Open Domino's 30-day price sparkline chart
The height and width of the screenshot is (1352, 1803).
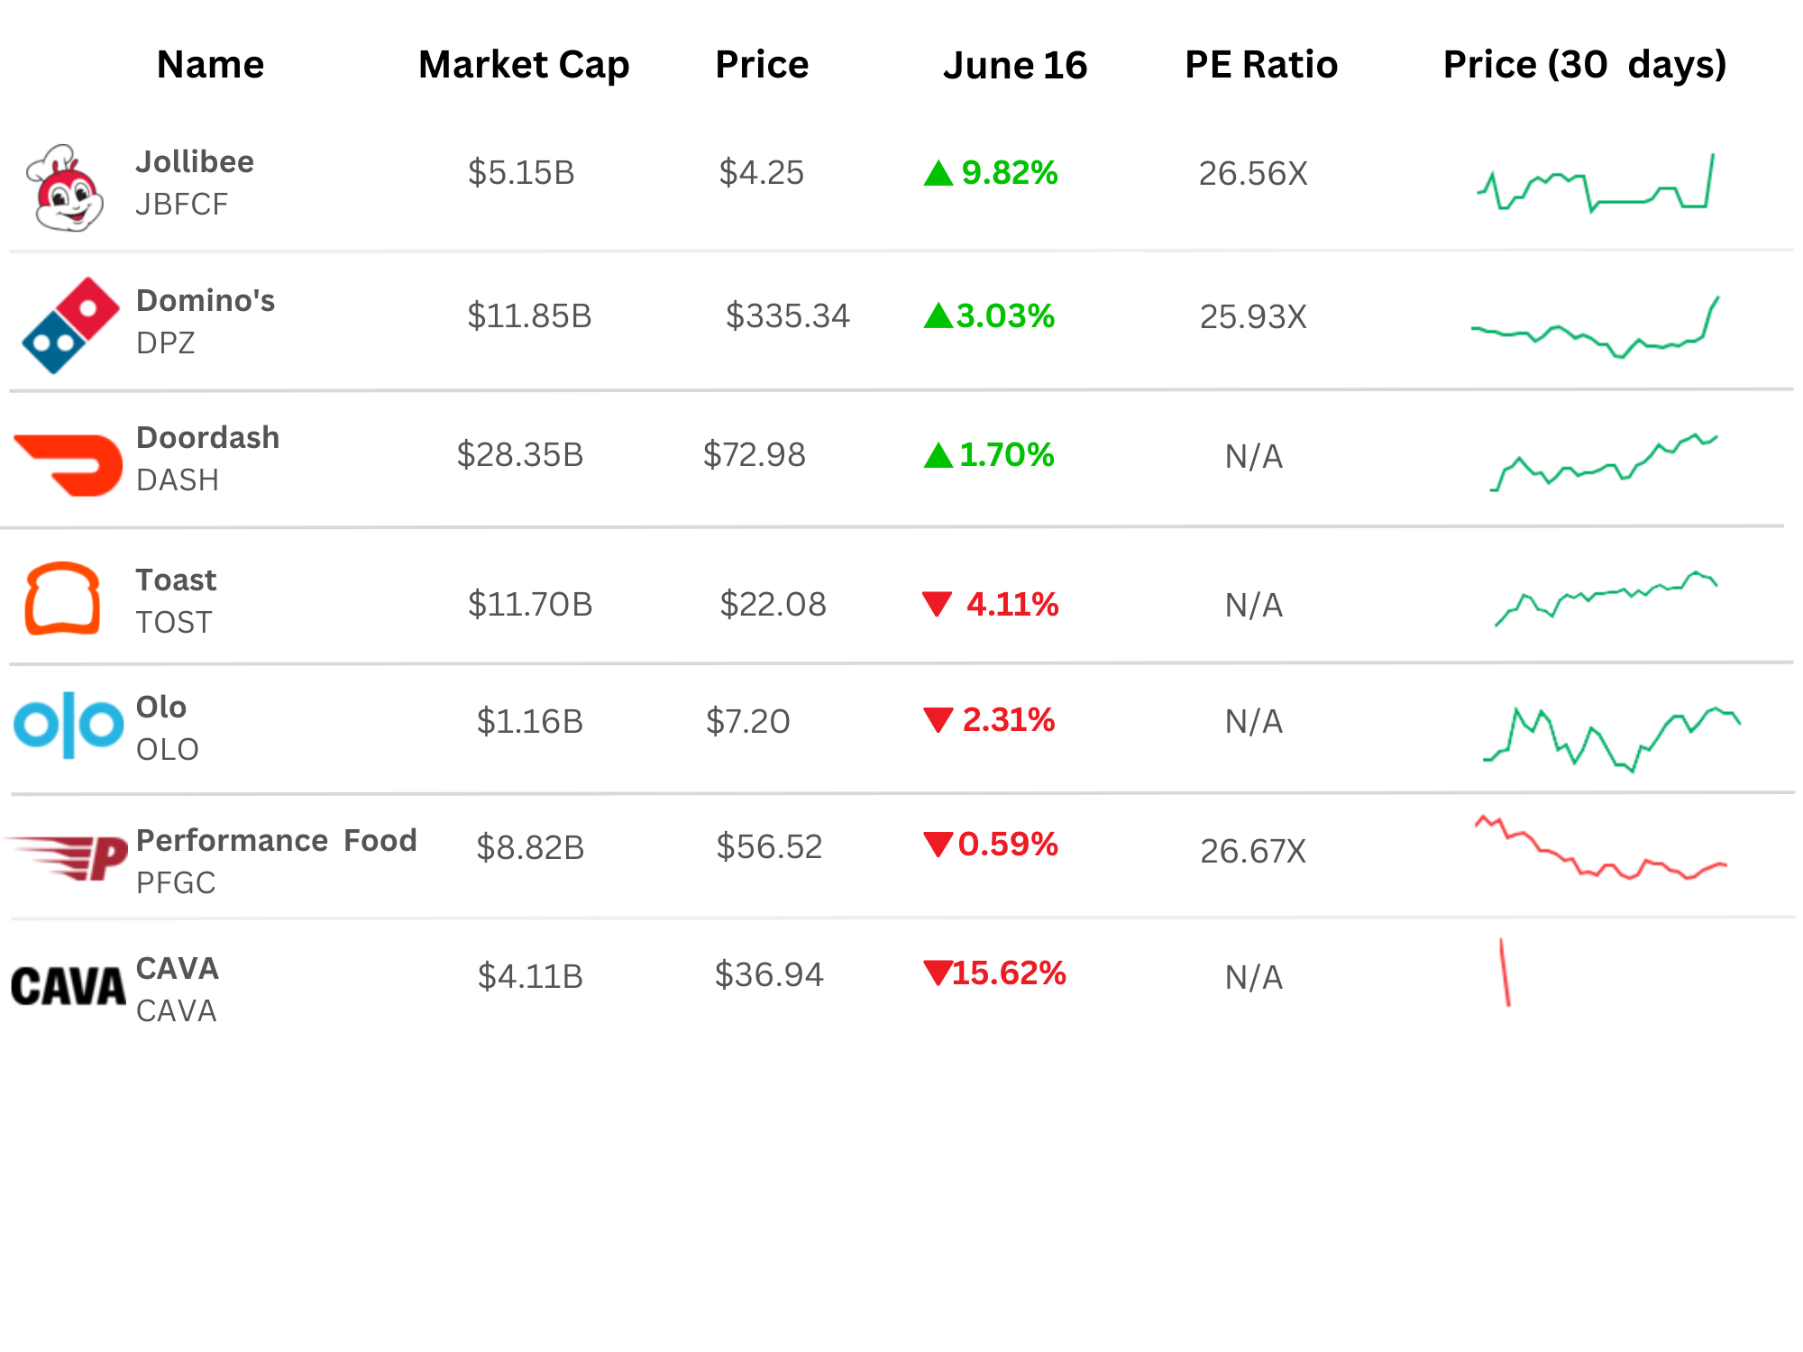click(x=1596, y=327)
